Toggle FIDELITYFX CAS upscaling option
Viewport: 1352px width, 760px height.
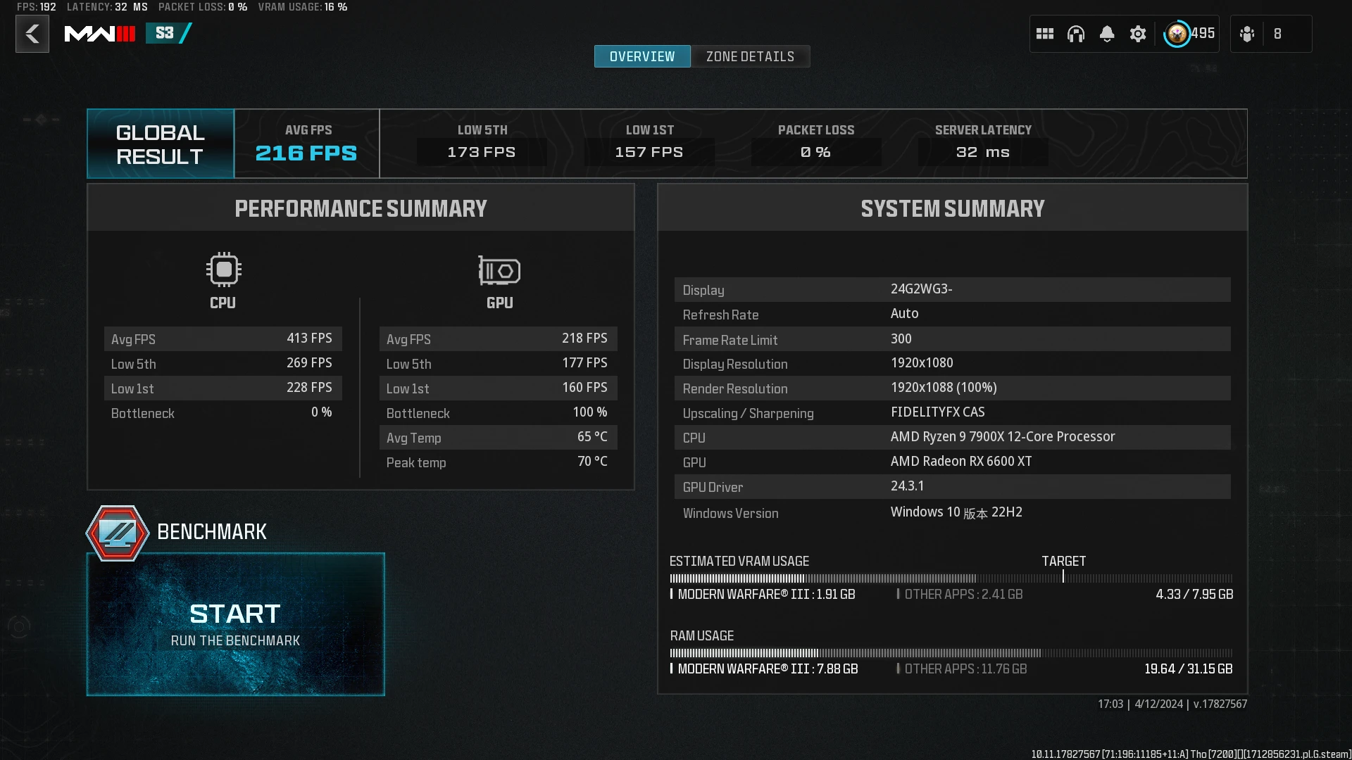(937, 412)
